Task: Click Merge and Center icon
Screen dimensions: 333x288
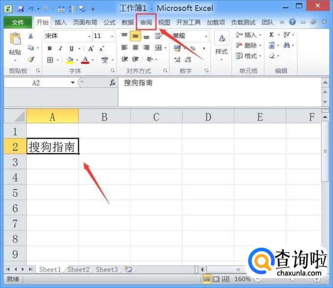Action: (158, 48)
